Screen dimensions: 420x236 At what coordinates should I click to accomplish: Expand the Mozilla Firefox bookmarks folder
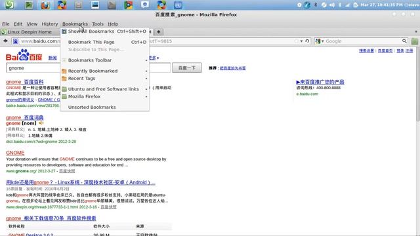coord(105,96)
